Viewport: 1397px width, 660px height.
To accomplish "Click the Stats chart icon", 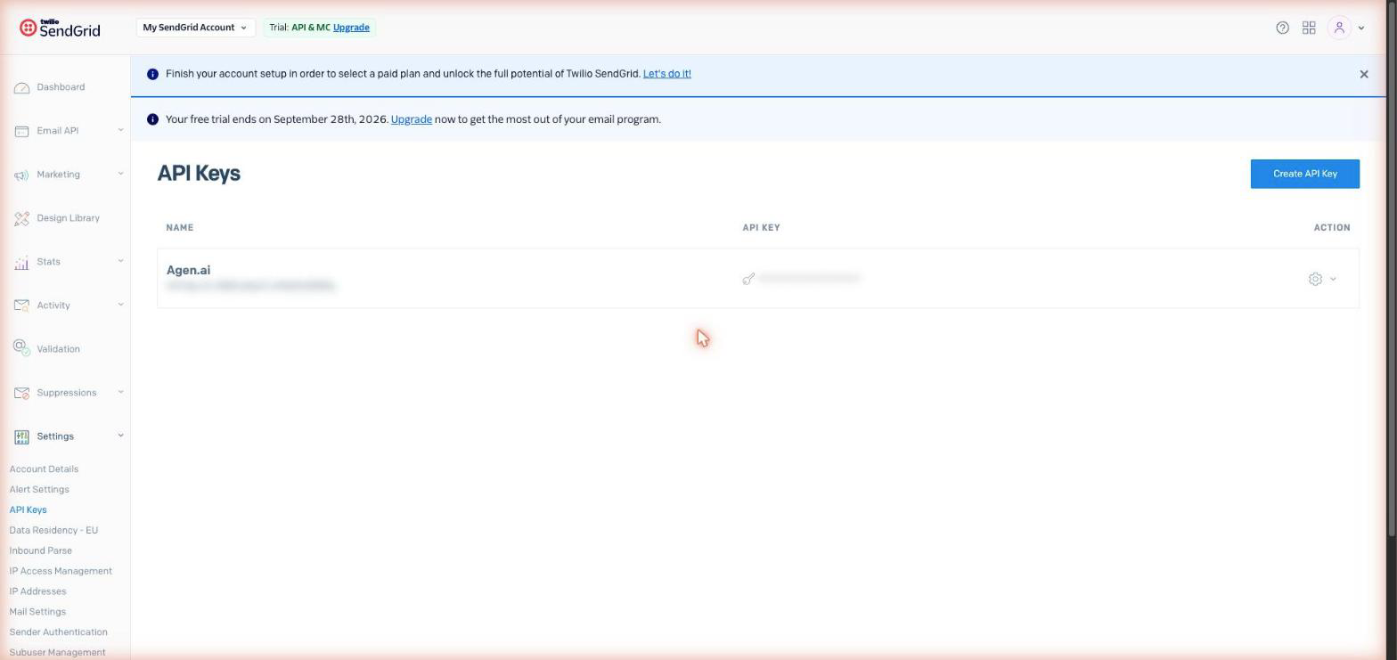I will pyautogui.click(x=22, y=262).
